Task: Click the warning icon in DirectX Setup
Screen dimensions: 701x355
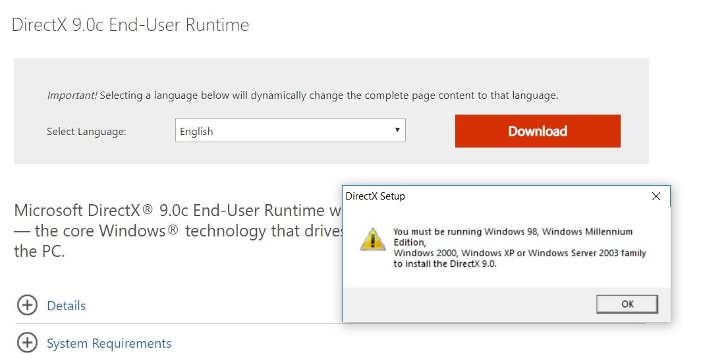Action: (372, 239)
